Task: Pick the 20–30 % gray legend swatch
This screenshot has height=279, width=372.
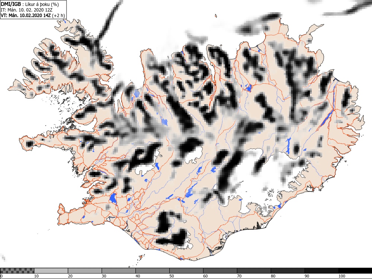Action: coord(85,271)
